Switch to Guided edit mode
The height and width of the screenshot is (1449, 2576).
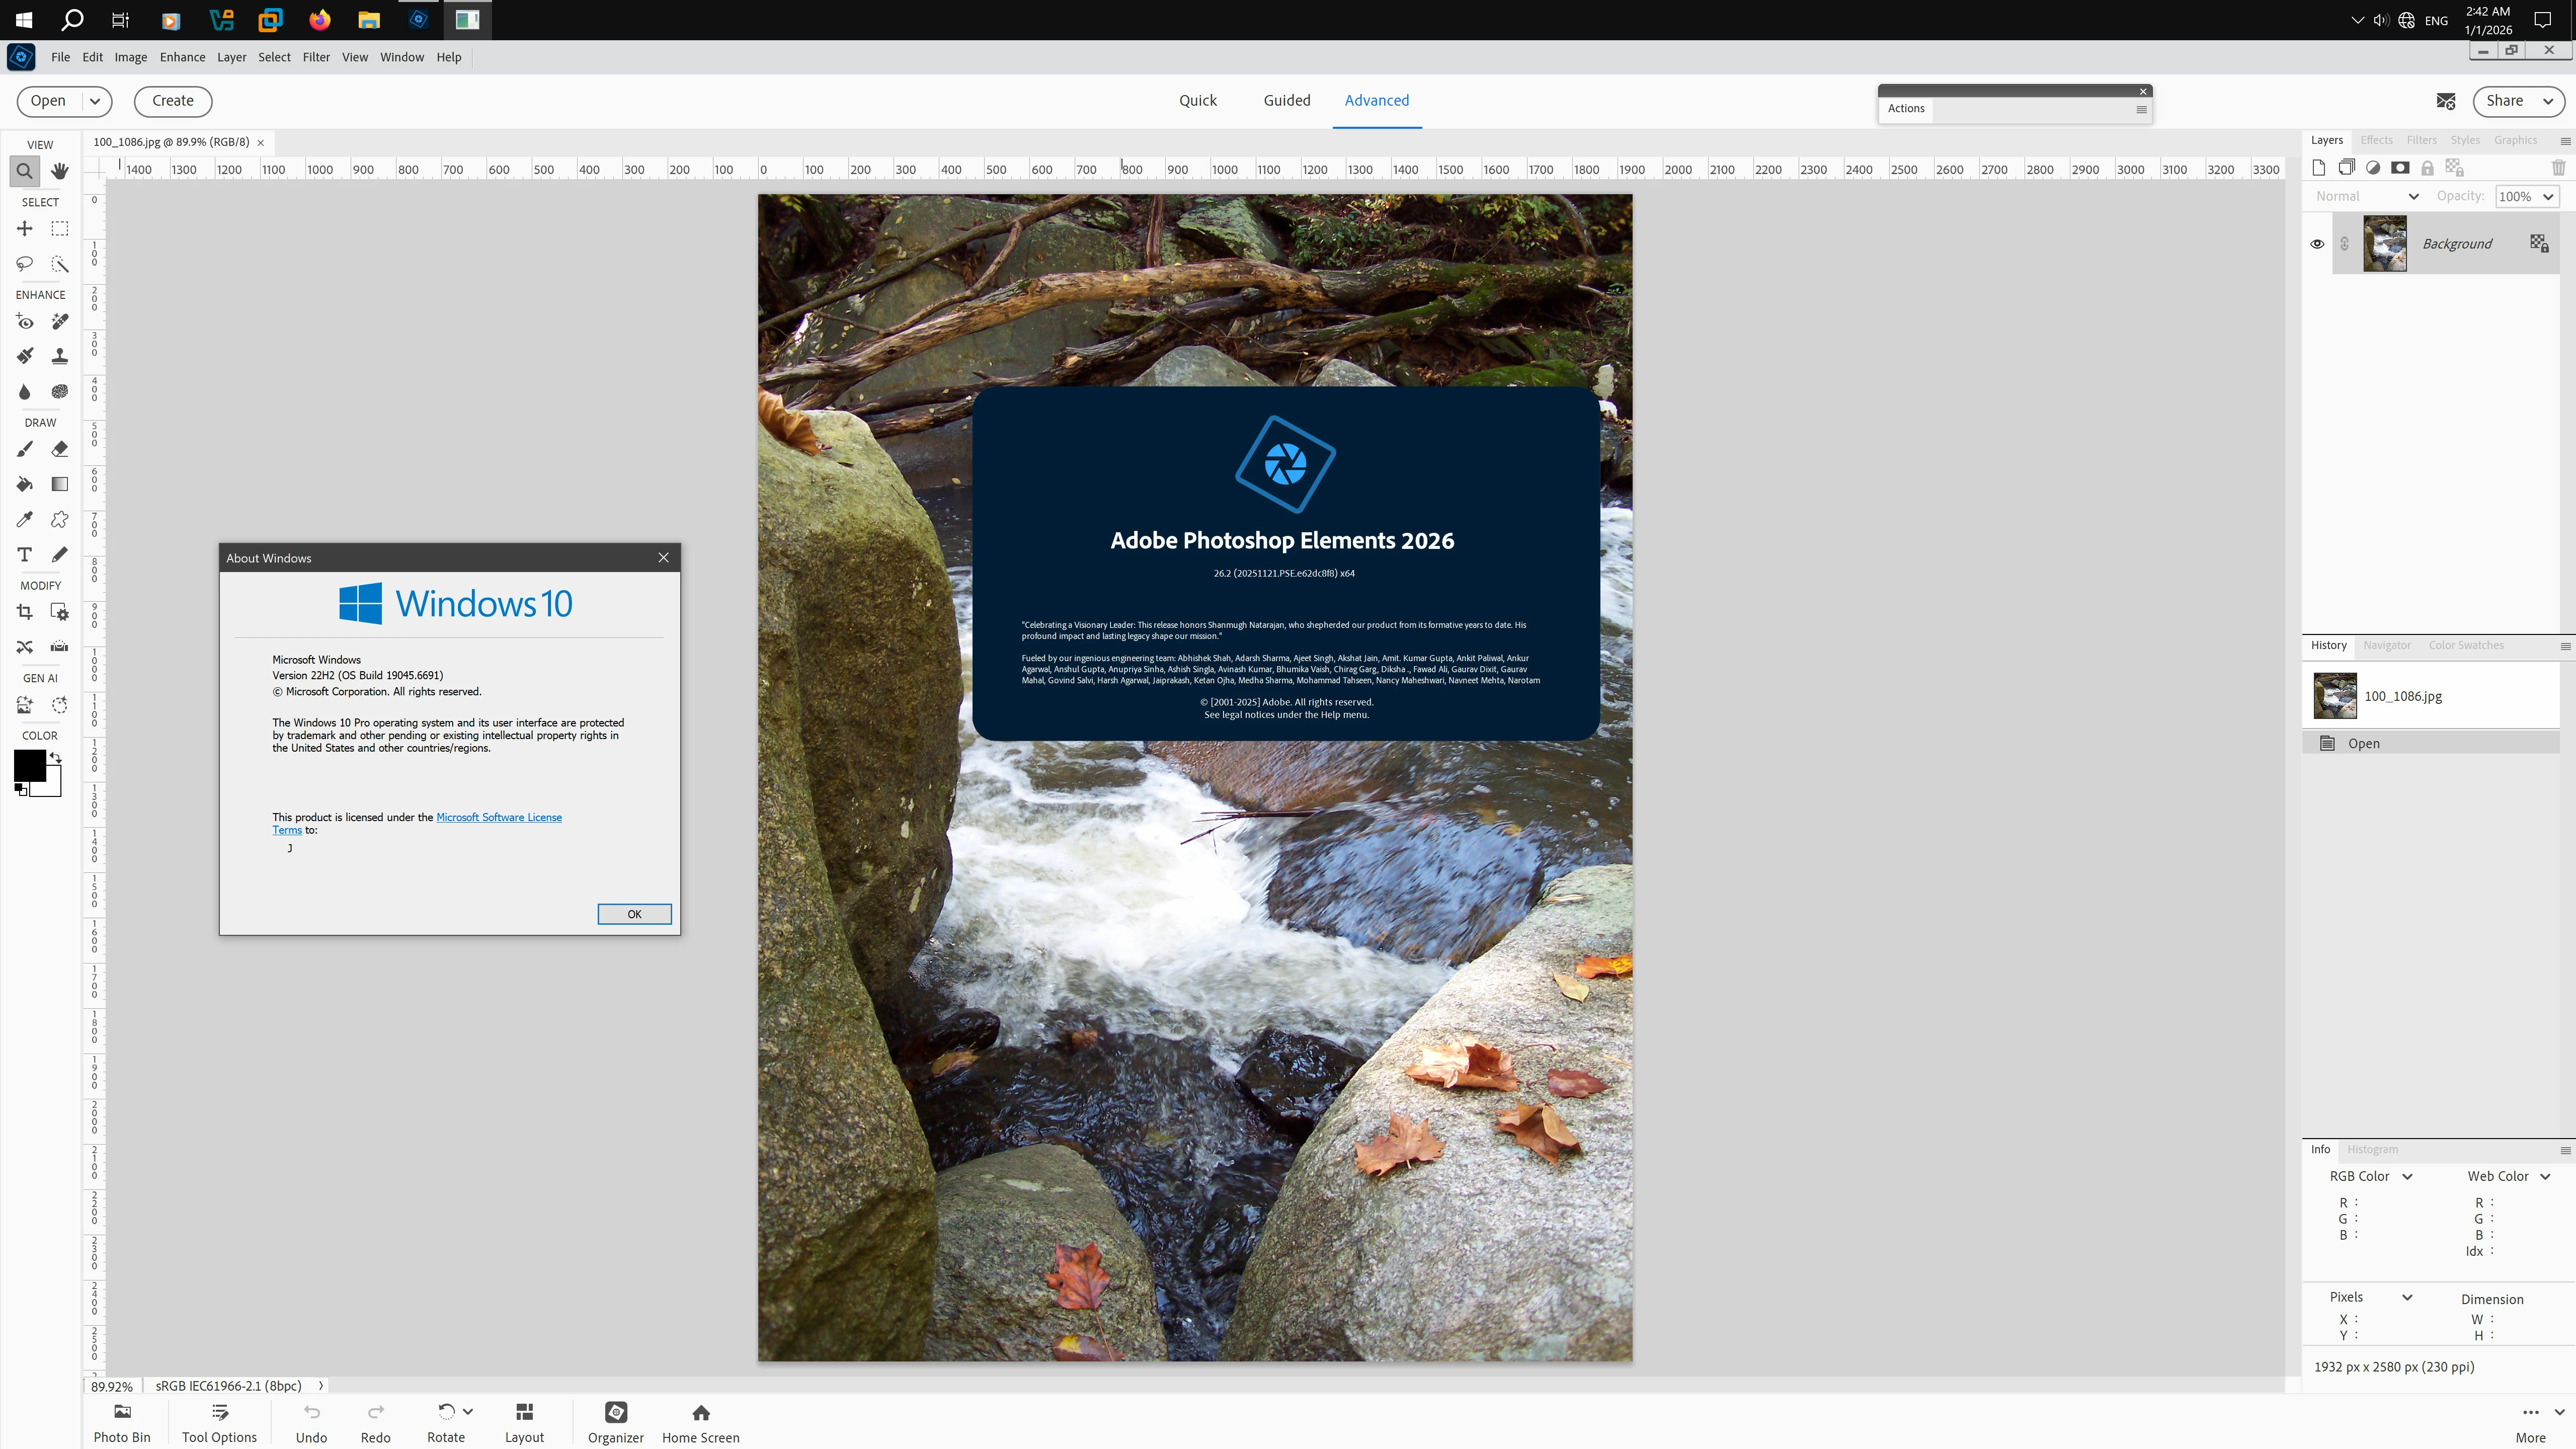tap(1287, 100)
